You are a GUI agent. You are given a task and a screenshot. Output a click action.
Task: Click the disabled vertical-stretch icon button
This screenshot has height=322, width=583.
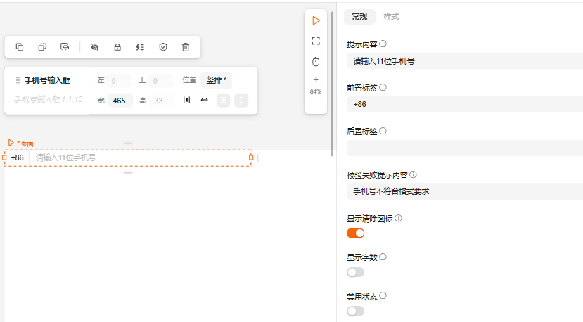(x=241, y=100)
